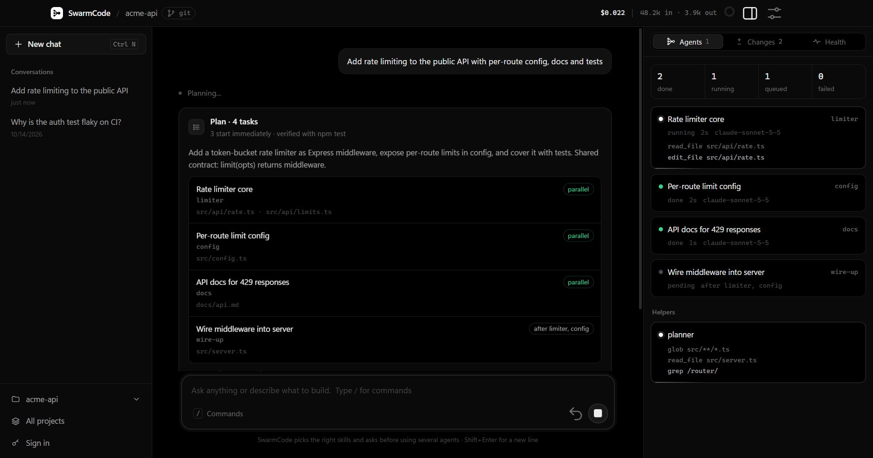Click the '1 running' stat tile
The image size is (873, 458).
click(731, 82)
